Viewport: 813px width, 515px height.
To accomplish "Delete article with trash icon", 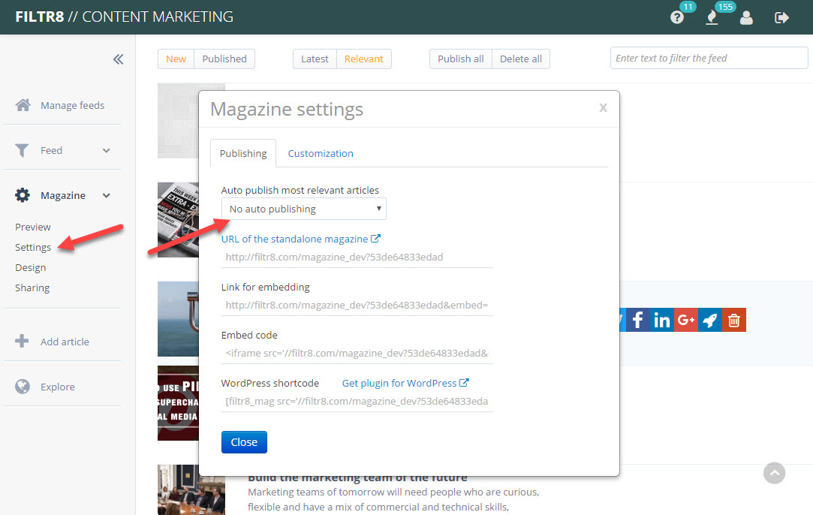I will click(x=734, y=320).
